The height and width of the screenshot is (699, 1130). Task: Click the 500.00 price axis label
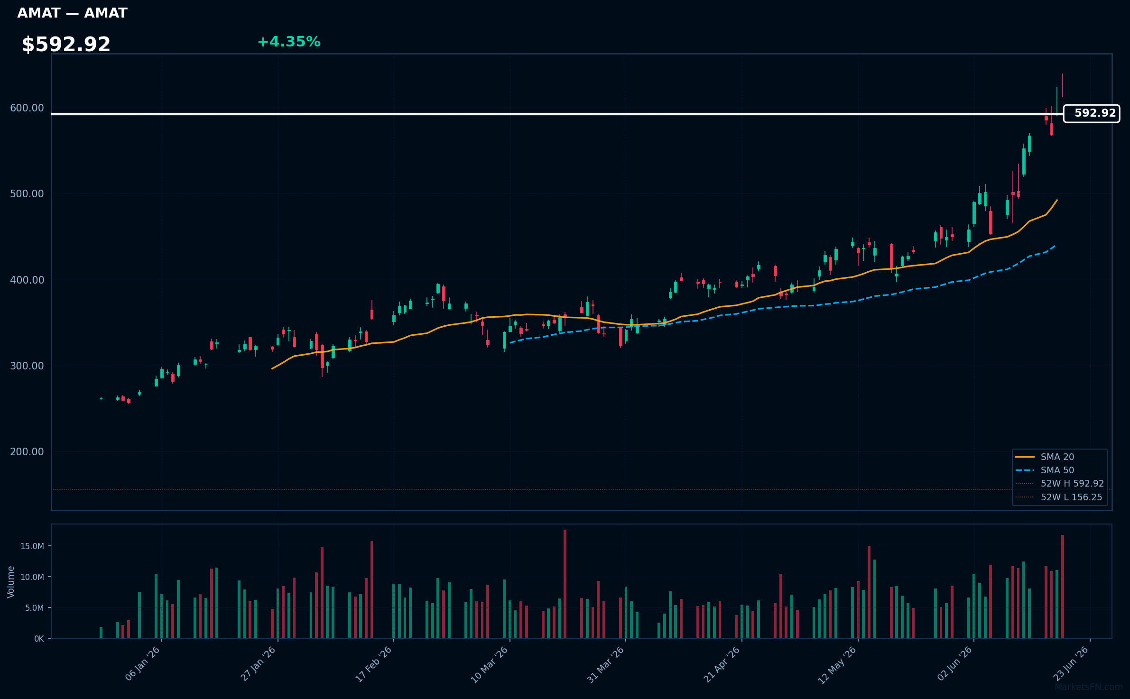click(x=27, y=194)
